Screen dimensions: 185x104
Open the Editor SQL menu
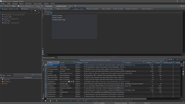click(x=28, y=3)
